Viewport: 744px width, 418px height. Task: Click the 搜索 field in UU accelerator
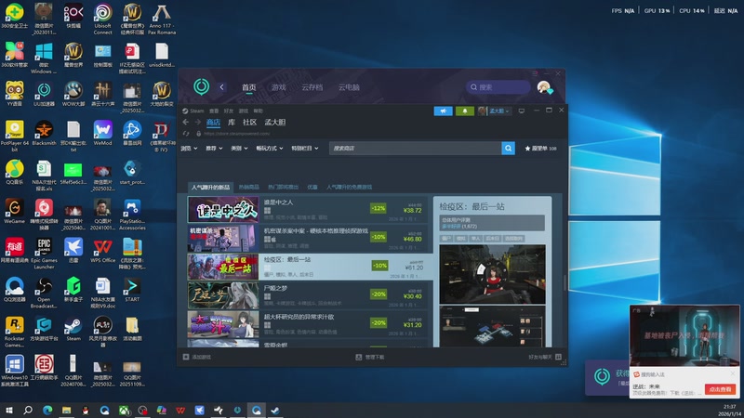click(498, 87)
